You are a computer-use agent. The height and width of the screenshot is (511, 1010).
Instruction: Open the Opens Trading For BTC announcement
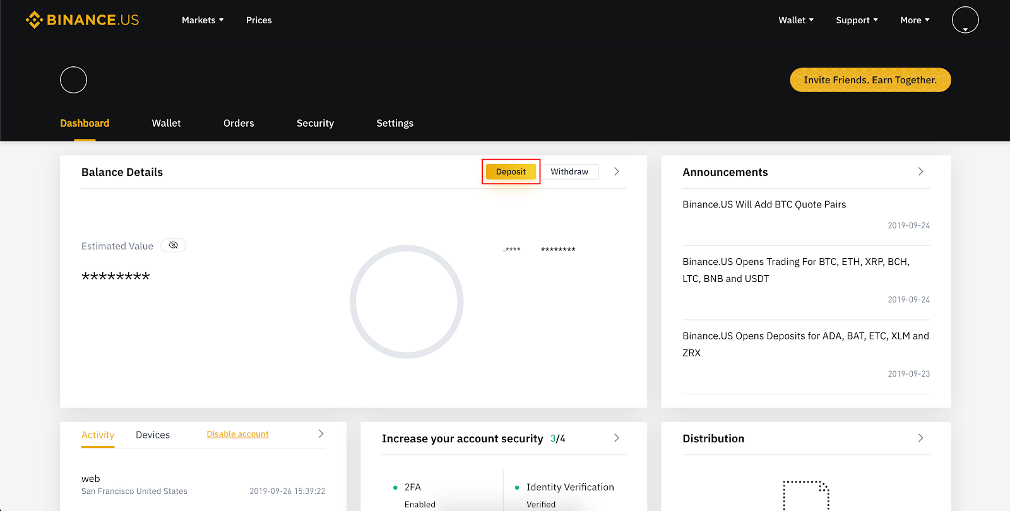coord(796,270)
